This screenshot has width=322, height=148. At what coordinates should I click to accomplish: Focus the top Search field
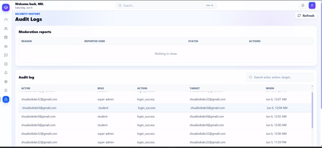coord(166,6)
